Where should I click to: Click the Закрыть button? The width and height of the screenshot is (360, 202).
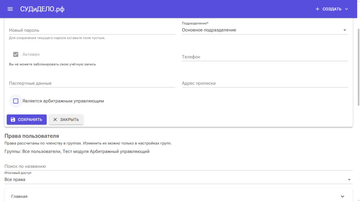(x=66, y=120)
